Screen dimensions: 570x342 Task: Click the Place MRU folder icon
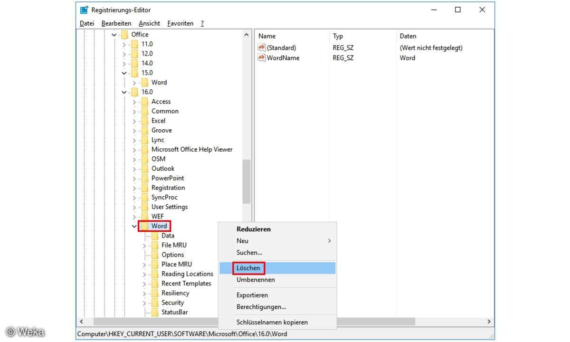pyautogui.click(x=154, y=264)
